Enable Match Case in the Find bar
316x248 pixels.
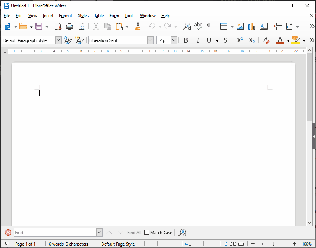click(146, 232)
